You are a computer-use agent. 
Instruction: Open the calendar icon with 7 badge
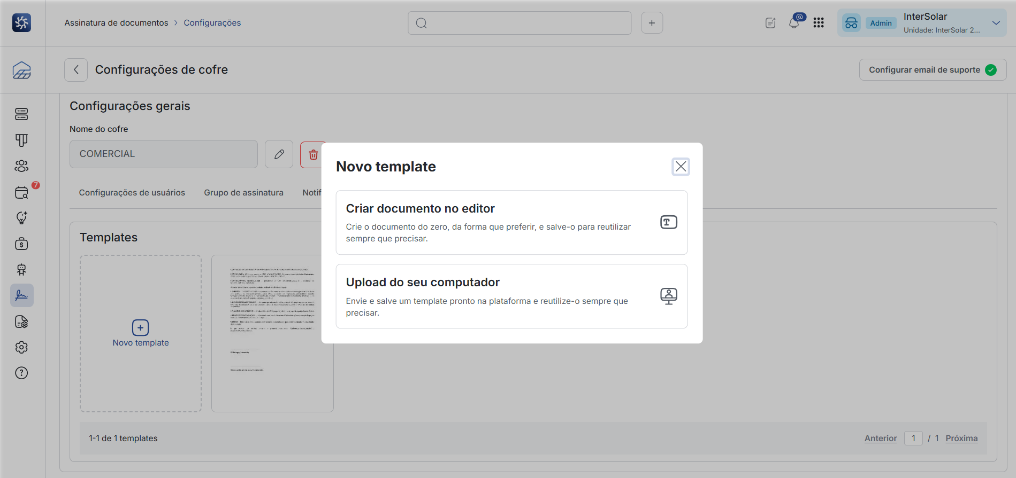tap(21, 192)
